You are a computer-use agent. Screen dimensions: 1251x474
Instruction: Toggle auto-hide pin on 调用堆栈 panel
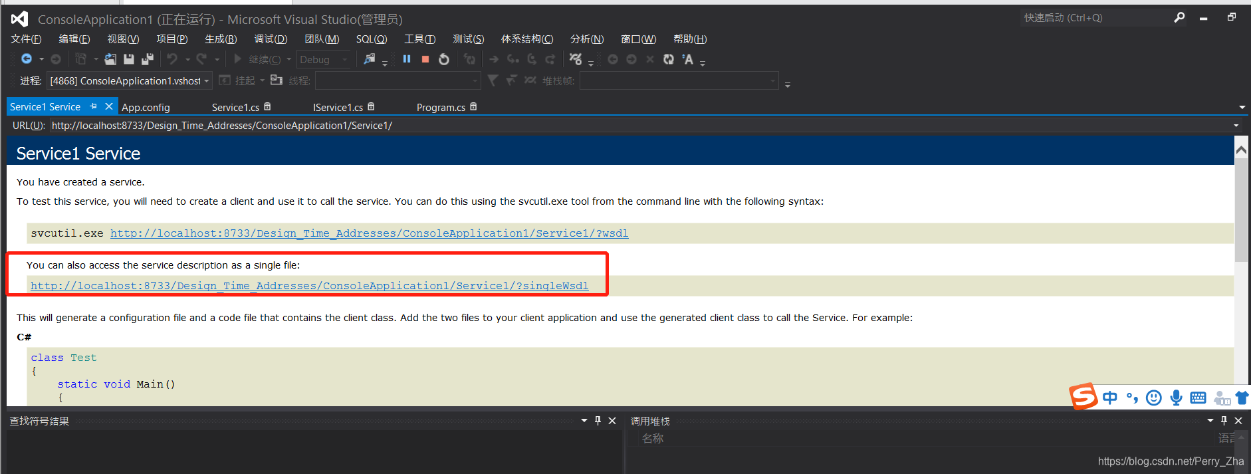click(x=1224, y=421)
